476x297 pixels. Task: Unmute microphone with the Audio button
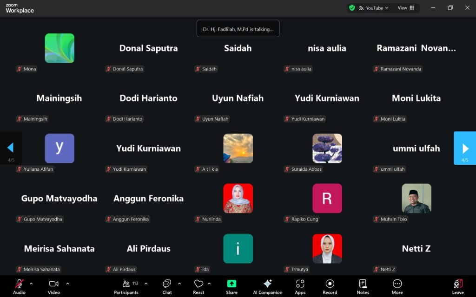click(20, 286)
